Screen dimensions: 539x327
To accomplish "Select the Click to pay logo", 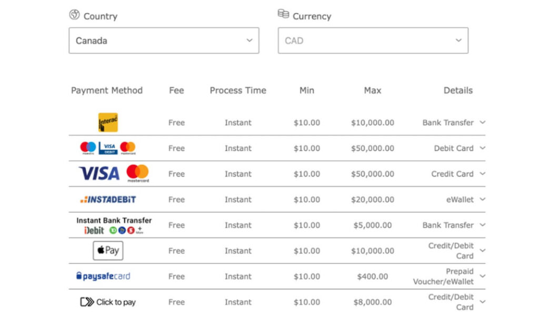I will 108,302.
